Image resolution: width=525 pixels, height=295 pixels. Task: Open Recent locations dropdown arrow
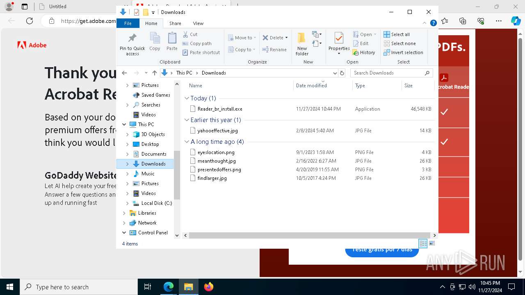tap(146, 73)
